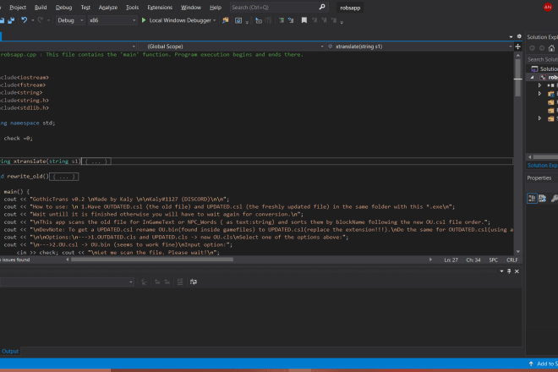
Task: Click the Solution Explorer Back icon
Action: 533,48
